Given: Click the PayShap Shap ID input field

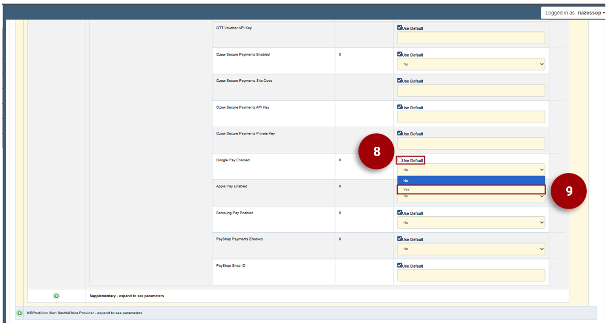Looking at the screenshot, I should 470,275.
